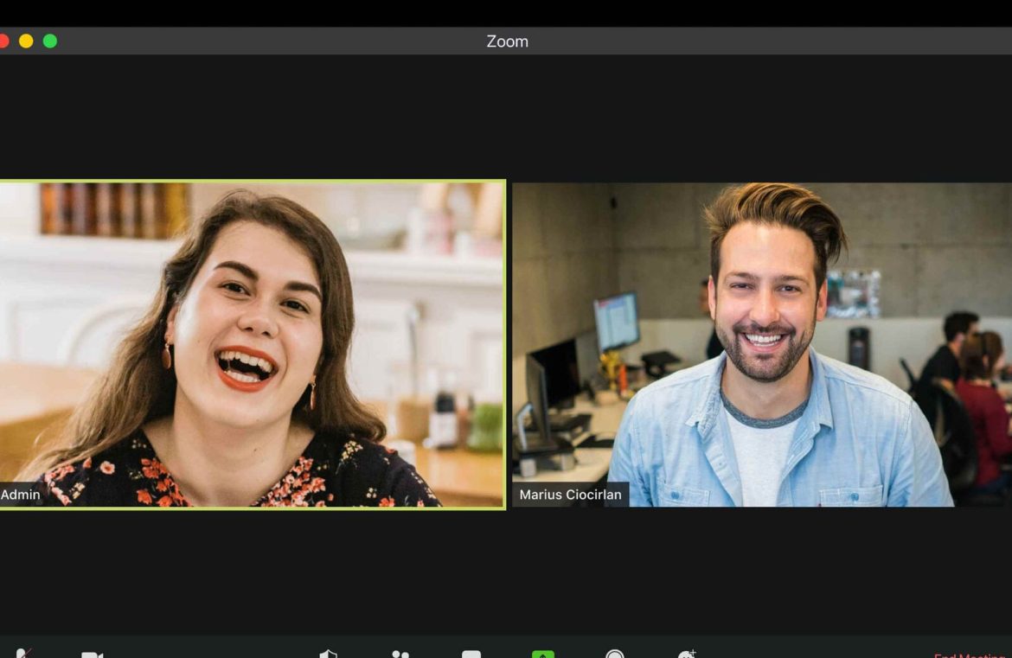The image size is (1012, 658).
Task: Click the red End Meeting button
Action: click(x=969, y=655)
